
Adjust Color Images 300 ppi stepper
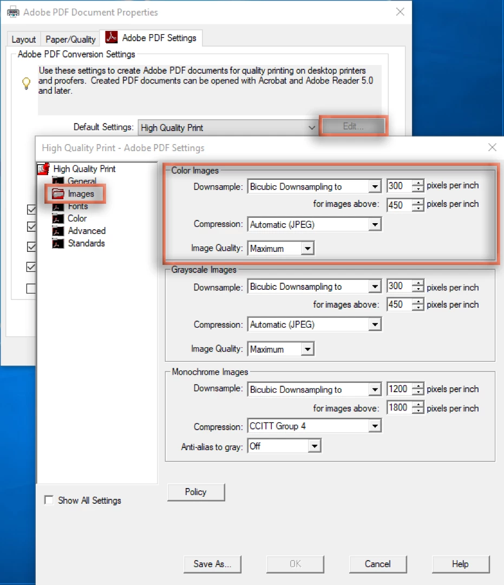(x=418, y=186)
